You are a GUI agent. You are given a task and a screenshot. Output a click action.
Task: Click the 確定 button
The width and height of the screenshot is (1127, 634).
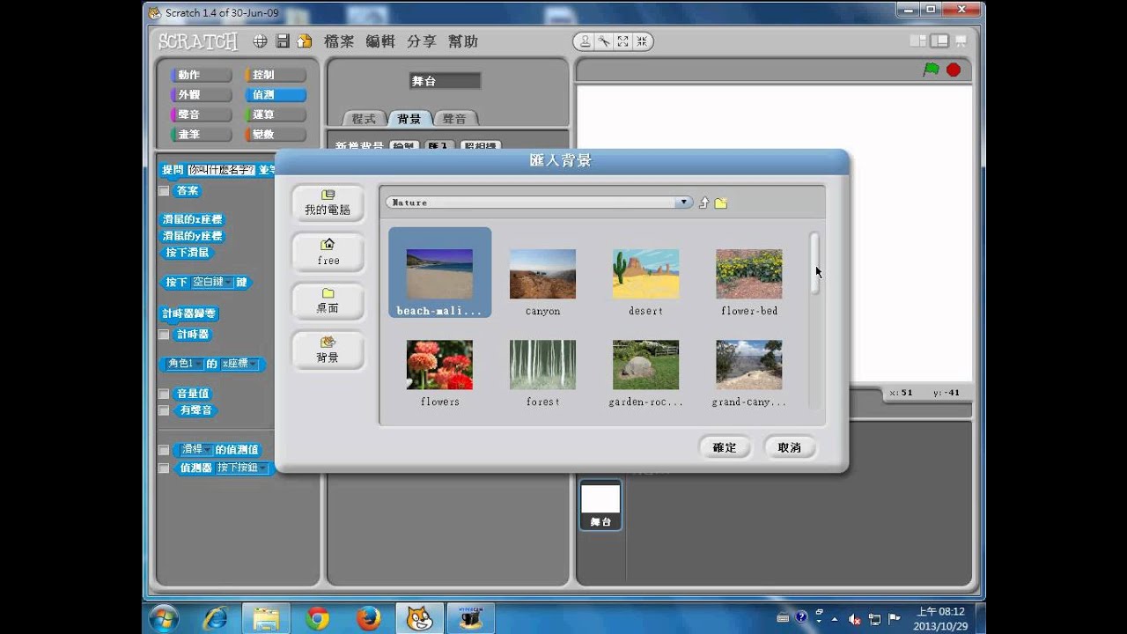(724, 447)
